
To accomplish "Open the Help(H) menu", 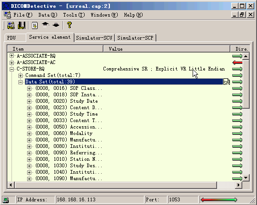I will click(x=133, y=15).
